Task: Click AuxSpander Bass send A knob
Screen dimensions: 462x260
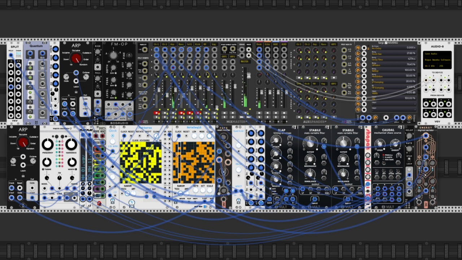Action: (x=324, y=50)
